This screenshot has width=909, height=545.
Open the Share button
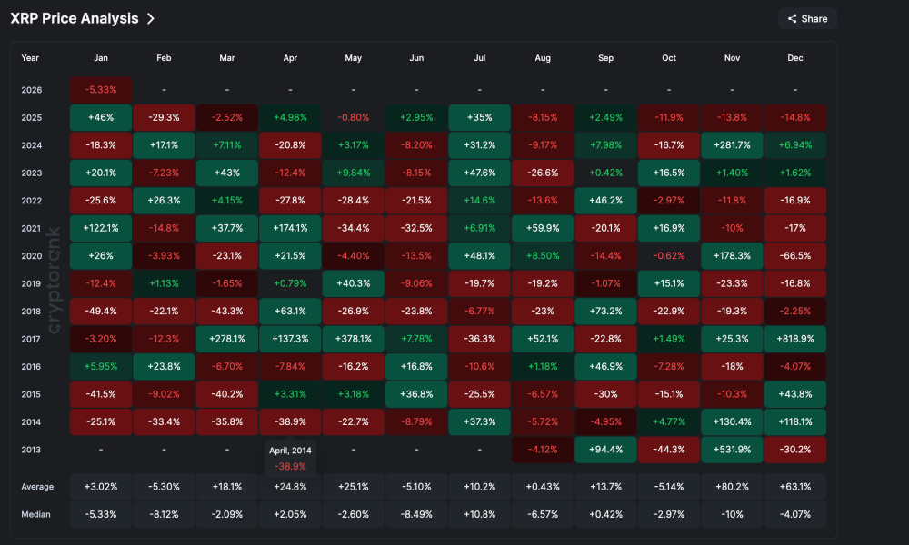click(807, 18)
